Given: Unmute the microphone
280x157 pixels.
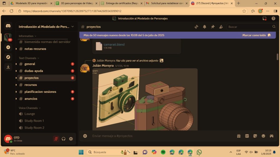Looking at the screenshot, I should click(x=56, y=139).
